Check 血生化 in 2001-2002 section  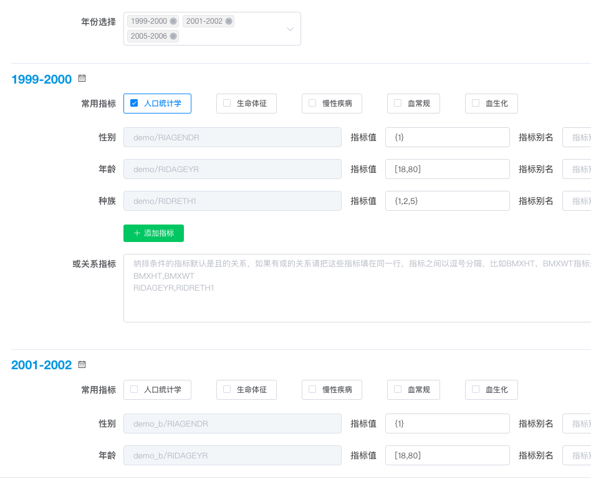[x=476, y=389]
